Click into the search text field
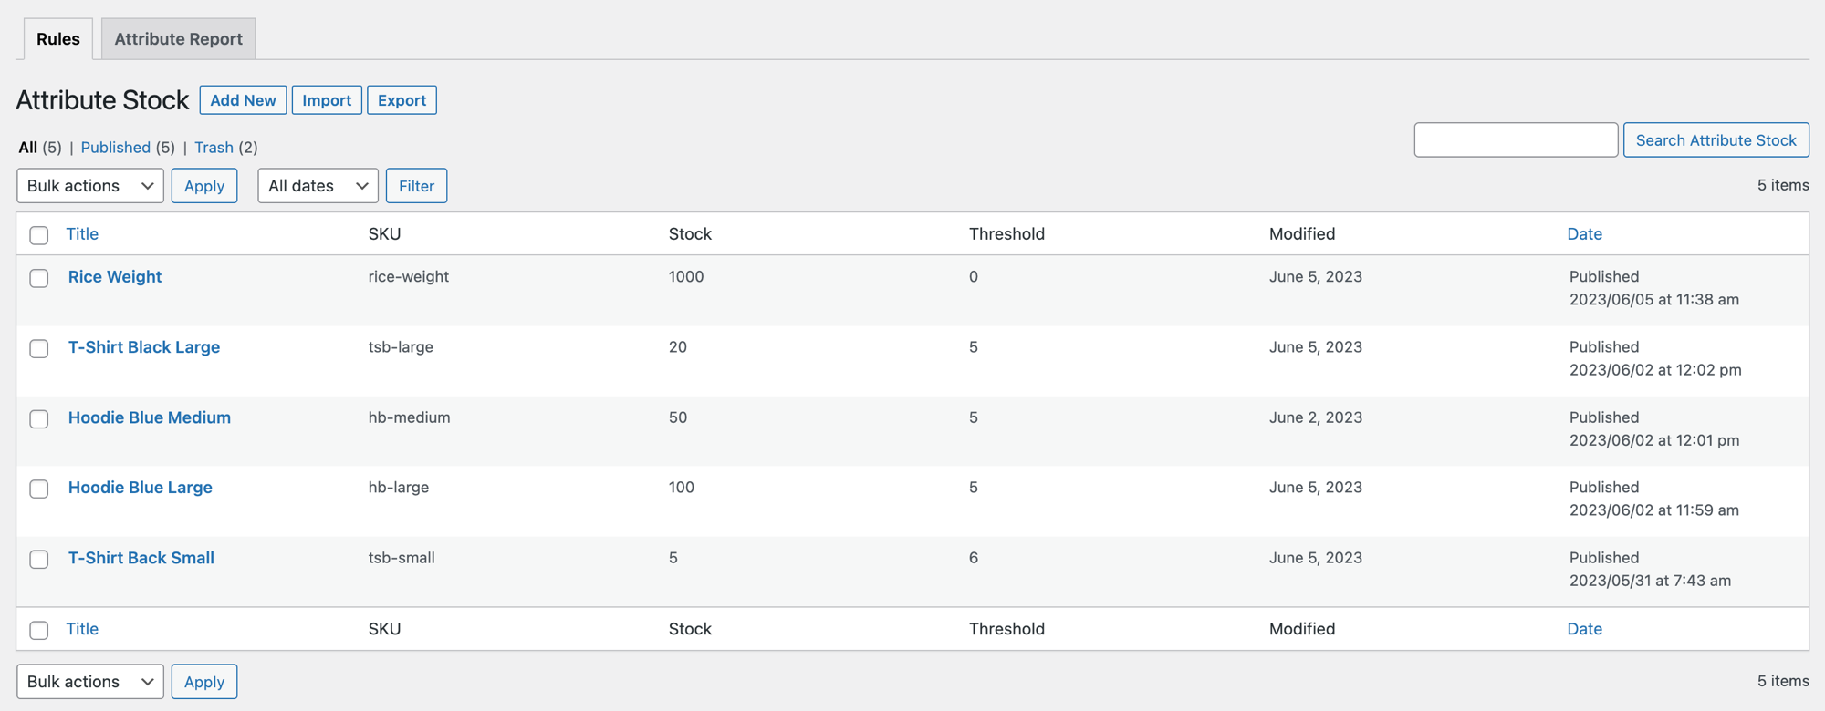1825x711 pixels. click(1516, 140)
